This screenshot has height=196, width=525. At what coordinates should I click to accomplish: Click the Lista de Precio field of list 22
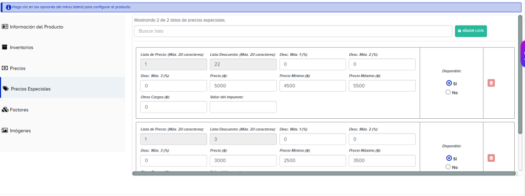coord(173,64)
